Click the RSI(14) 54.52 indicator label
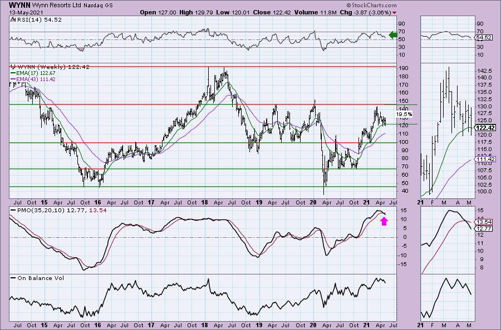The height and width of the screenshot is (330, 501). (x=40, y=19)
